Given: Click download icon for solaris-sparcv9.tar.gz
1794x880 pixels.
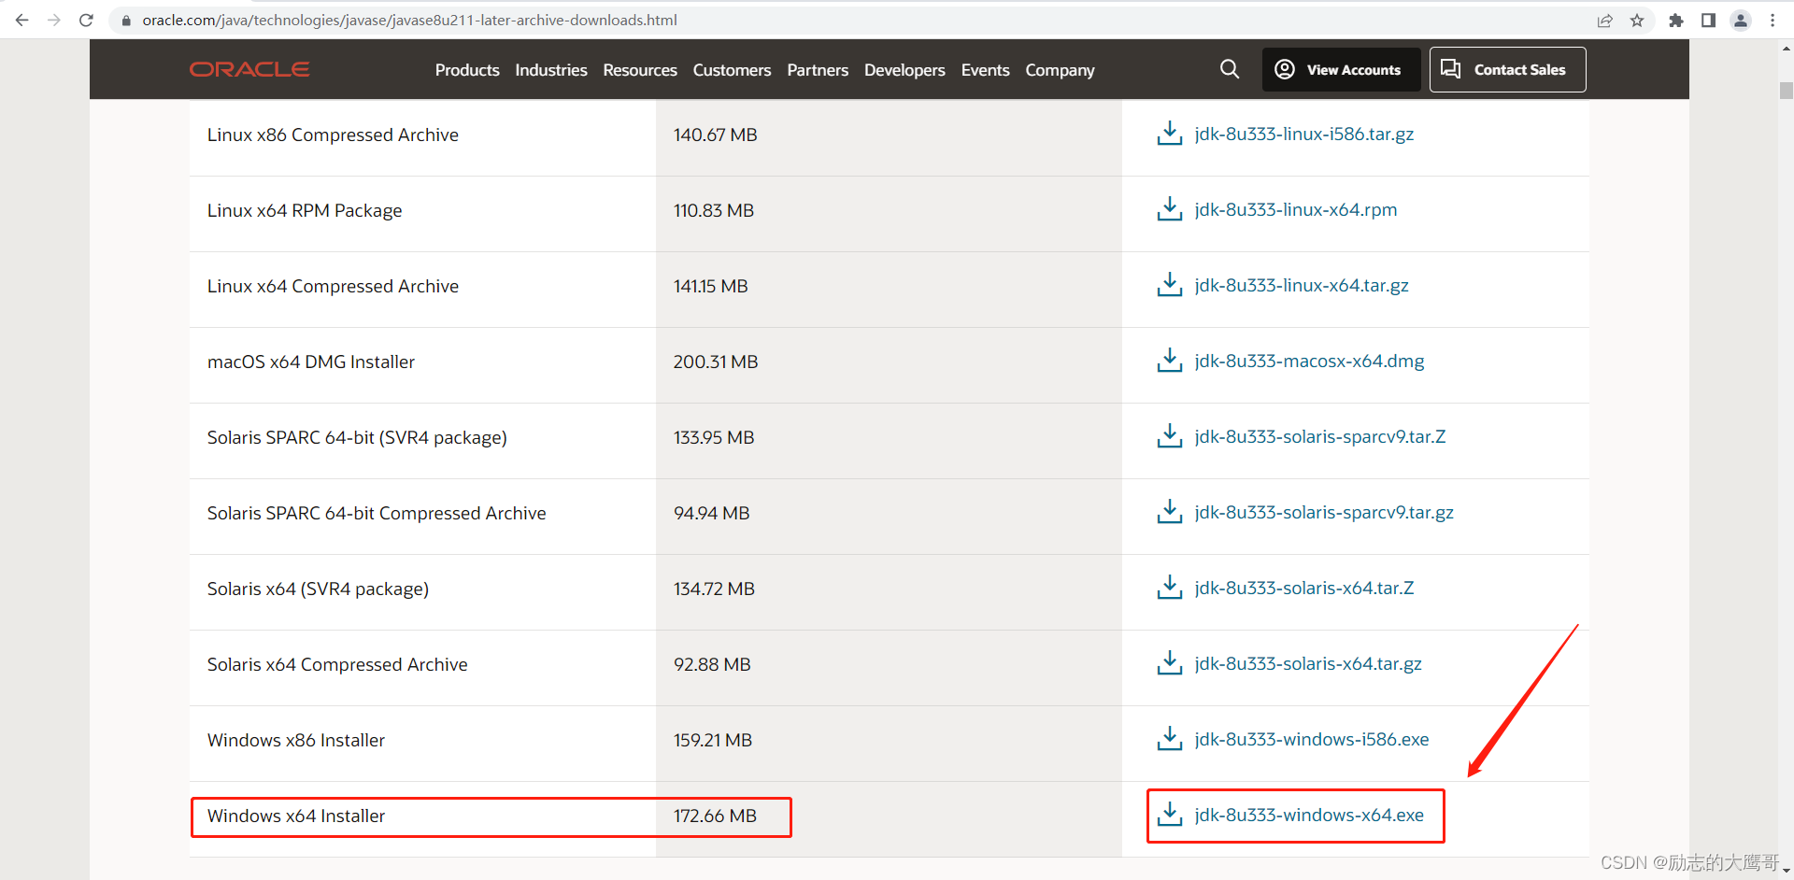Looking at the screenshot, I should (1170, 512).
